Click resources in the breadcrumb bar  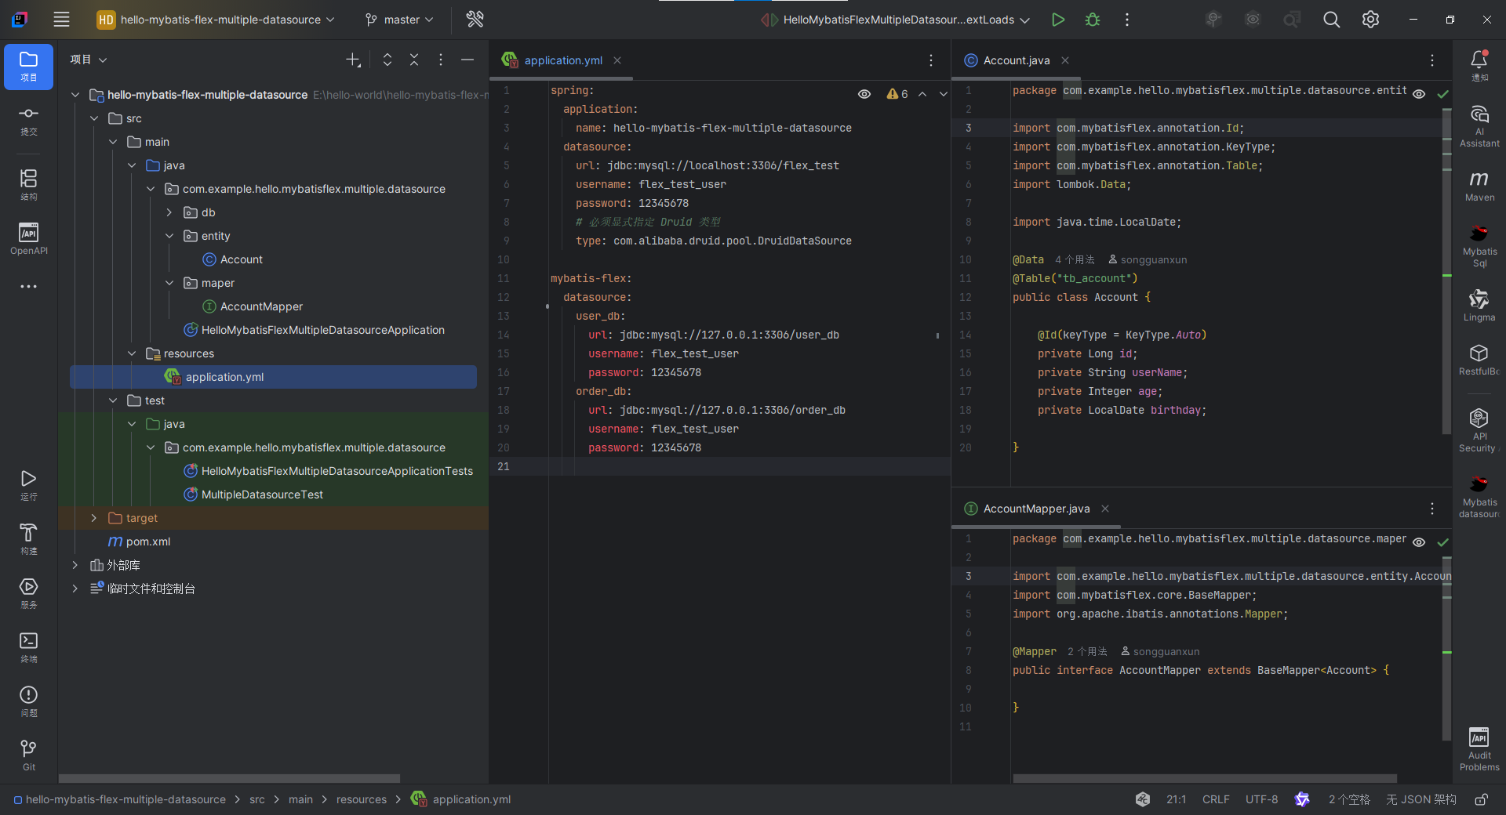362,799
